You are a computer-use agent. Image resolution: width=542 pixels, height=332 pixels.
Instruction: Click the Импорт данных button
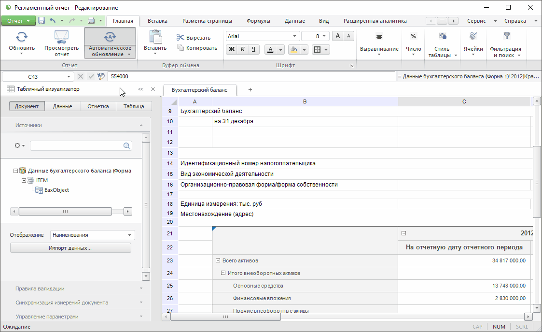pyautogui.click(x=70, y=248)
